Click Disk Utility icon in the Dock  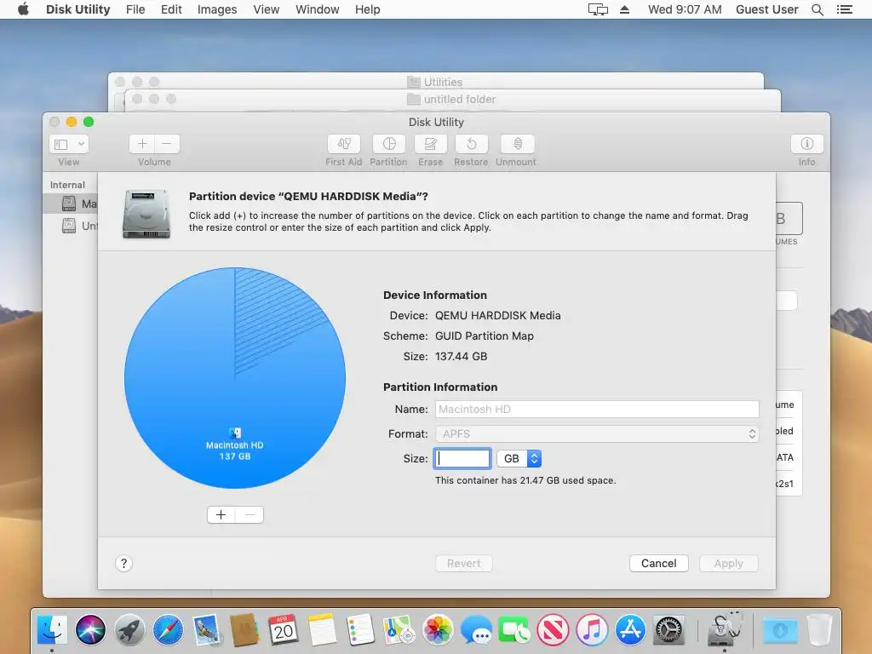726,629
